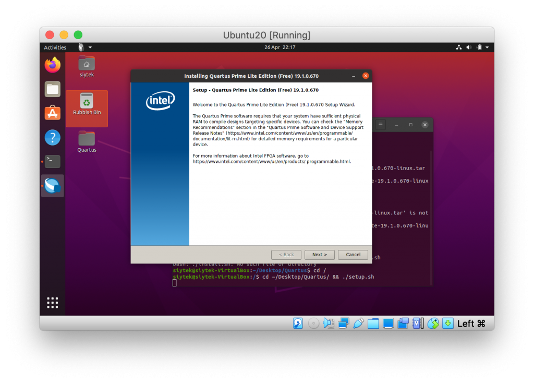534x383 pixels.
Task: Open the Help icon in the dock
Action: (53, 138)
